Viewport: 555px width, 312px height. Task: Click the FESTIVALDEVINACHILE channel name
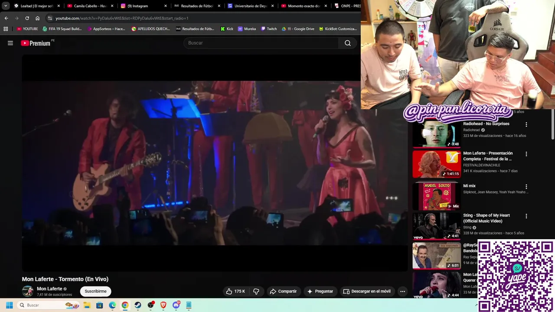pyautogui.click(x=482, y=165)
